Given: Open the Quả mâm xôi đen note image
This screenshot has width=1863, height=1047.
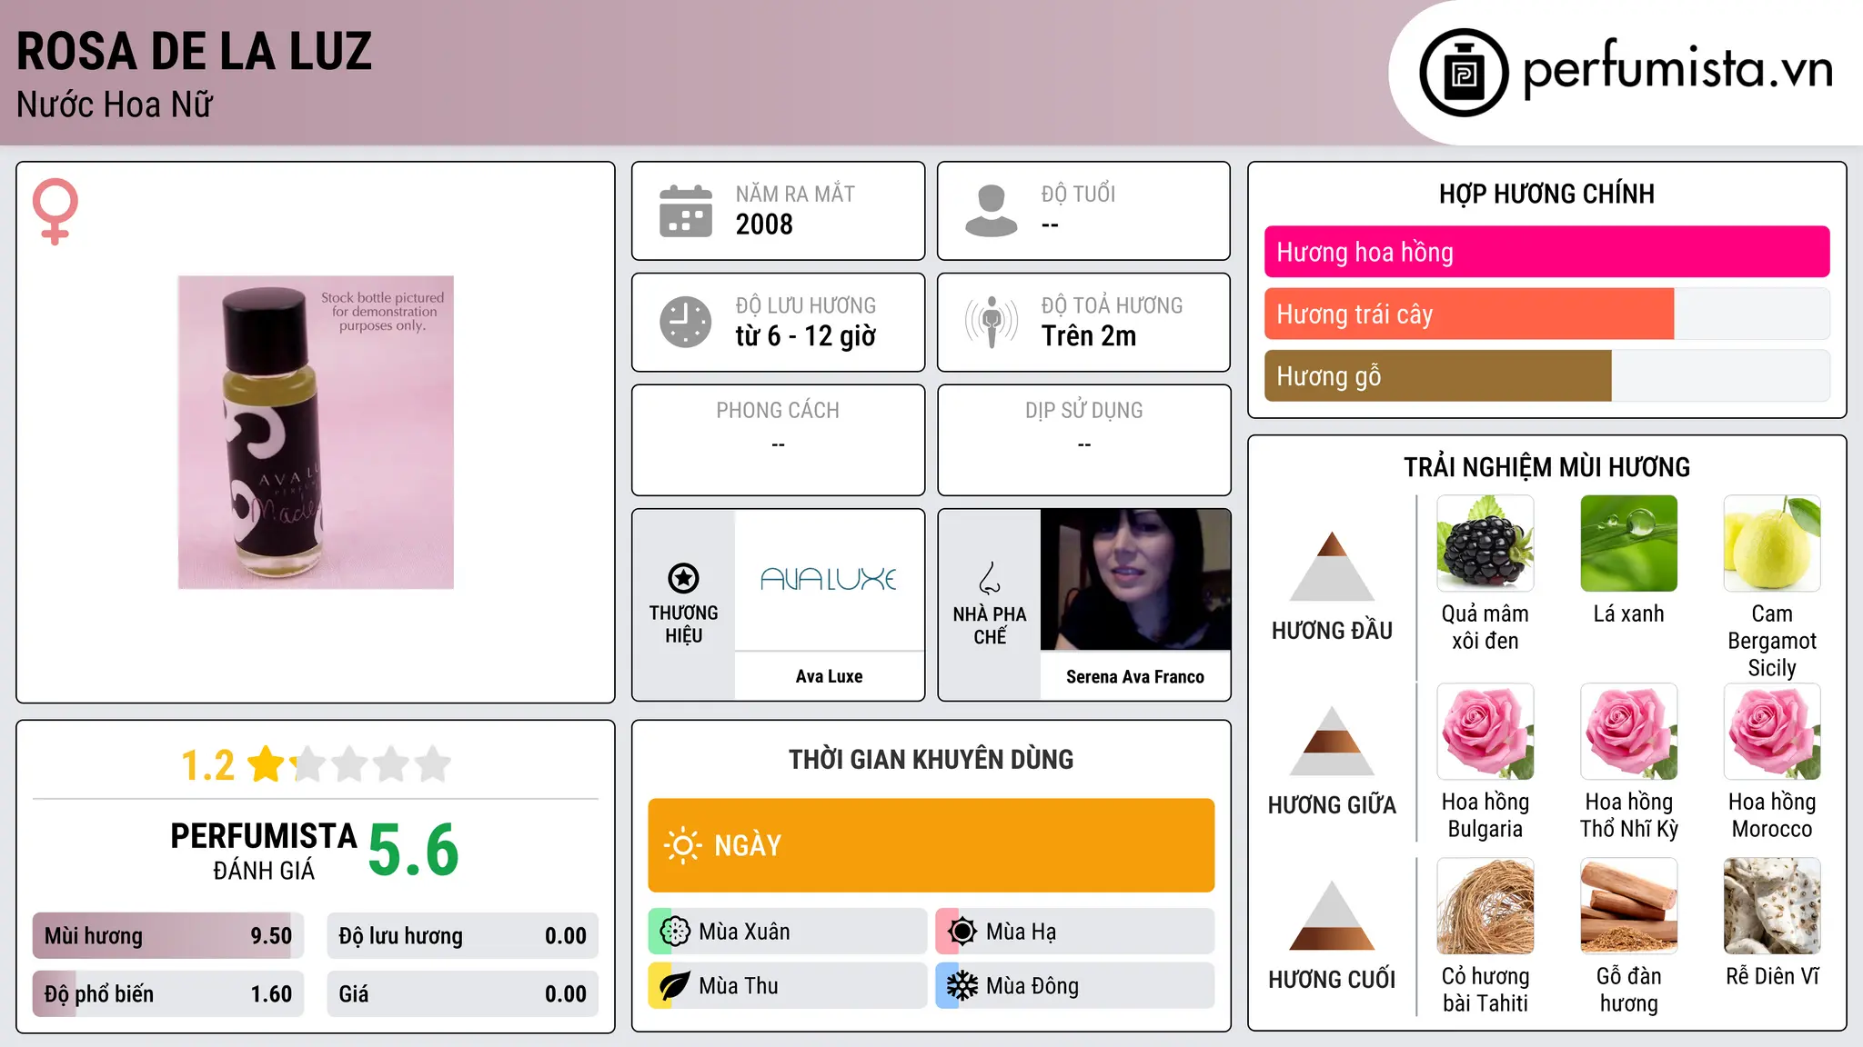Looking at the screenshot, I should 1485,543.
